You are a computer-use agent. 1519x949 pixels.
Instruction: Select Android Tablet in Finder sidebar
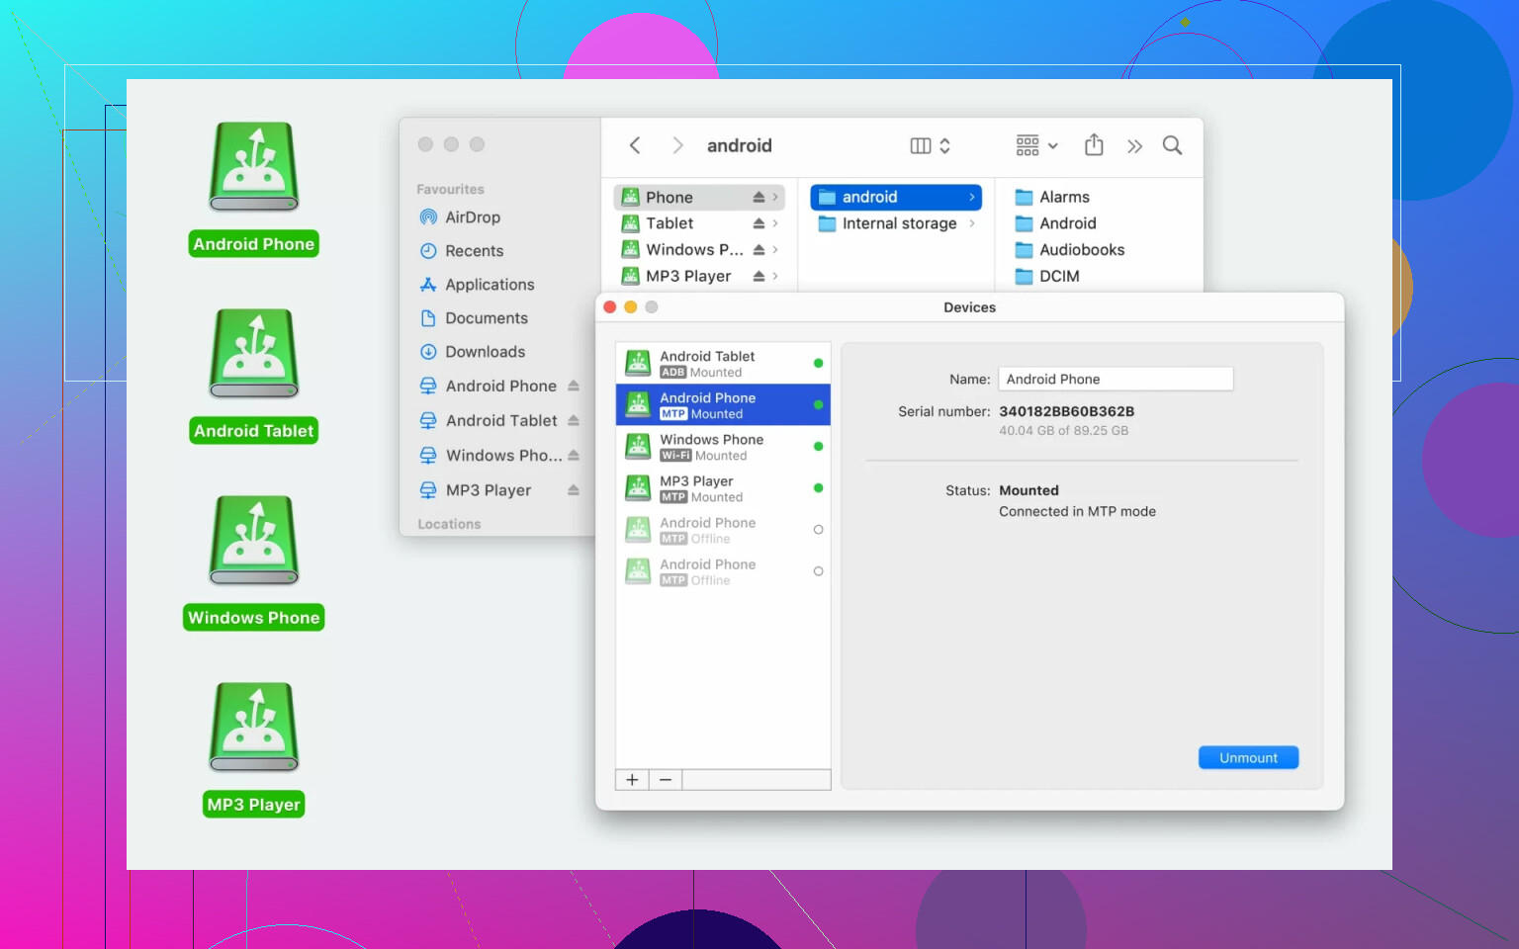501,421
